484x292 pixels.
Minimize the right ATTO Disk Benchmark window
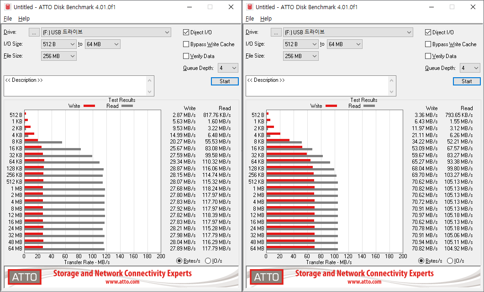click(431, 7)
